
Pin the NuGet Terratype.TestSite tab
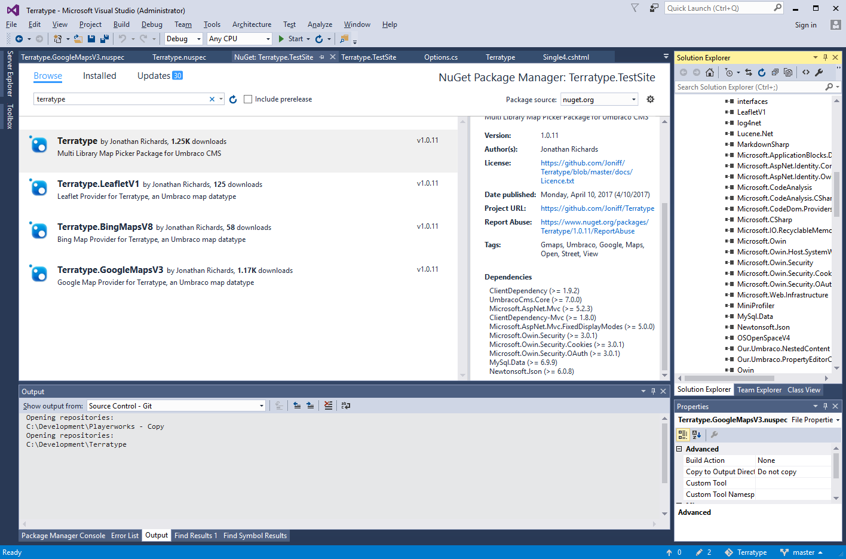[x=322, y=57]
